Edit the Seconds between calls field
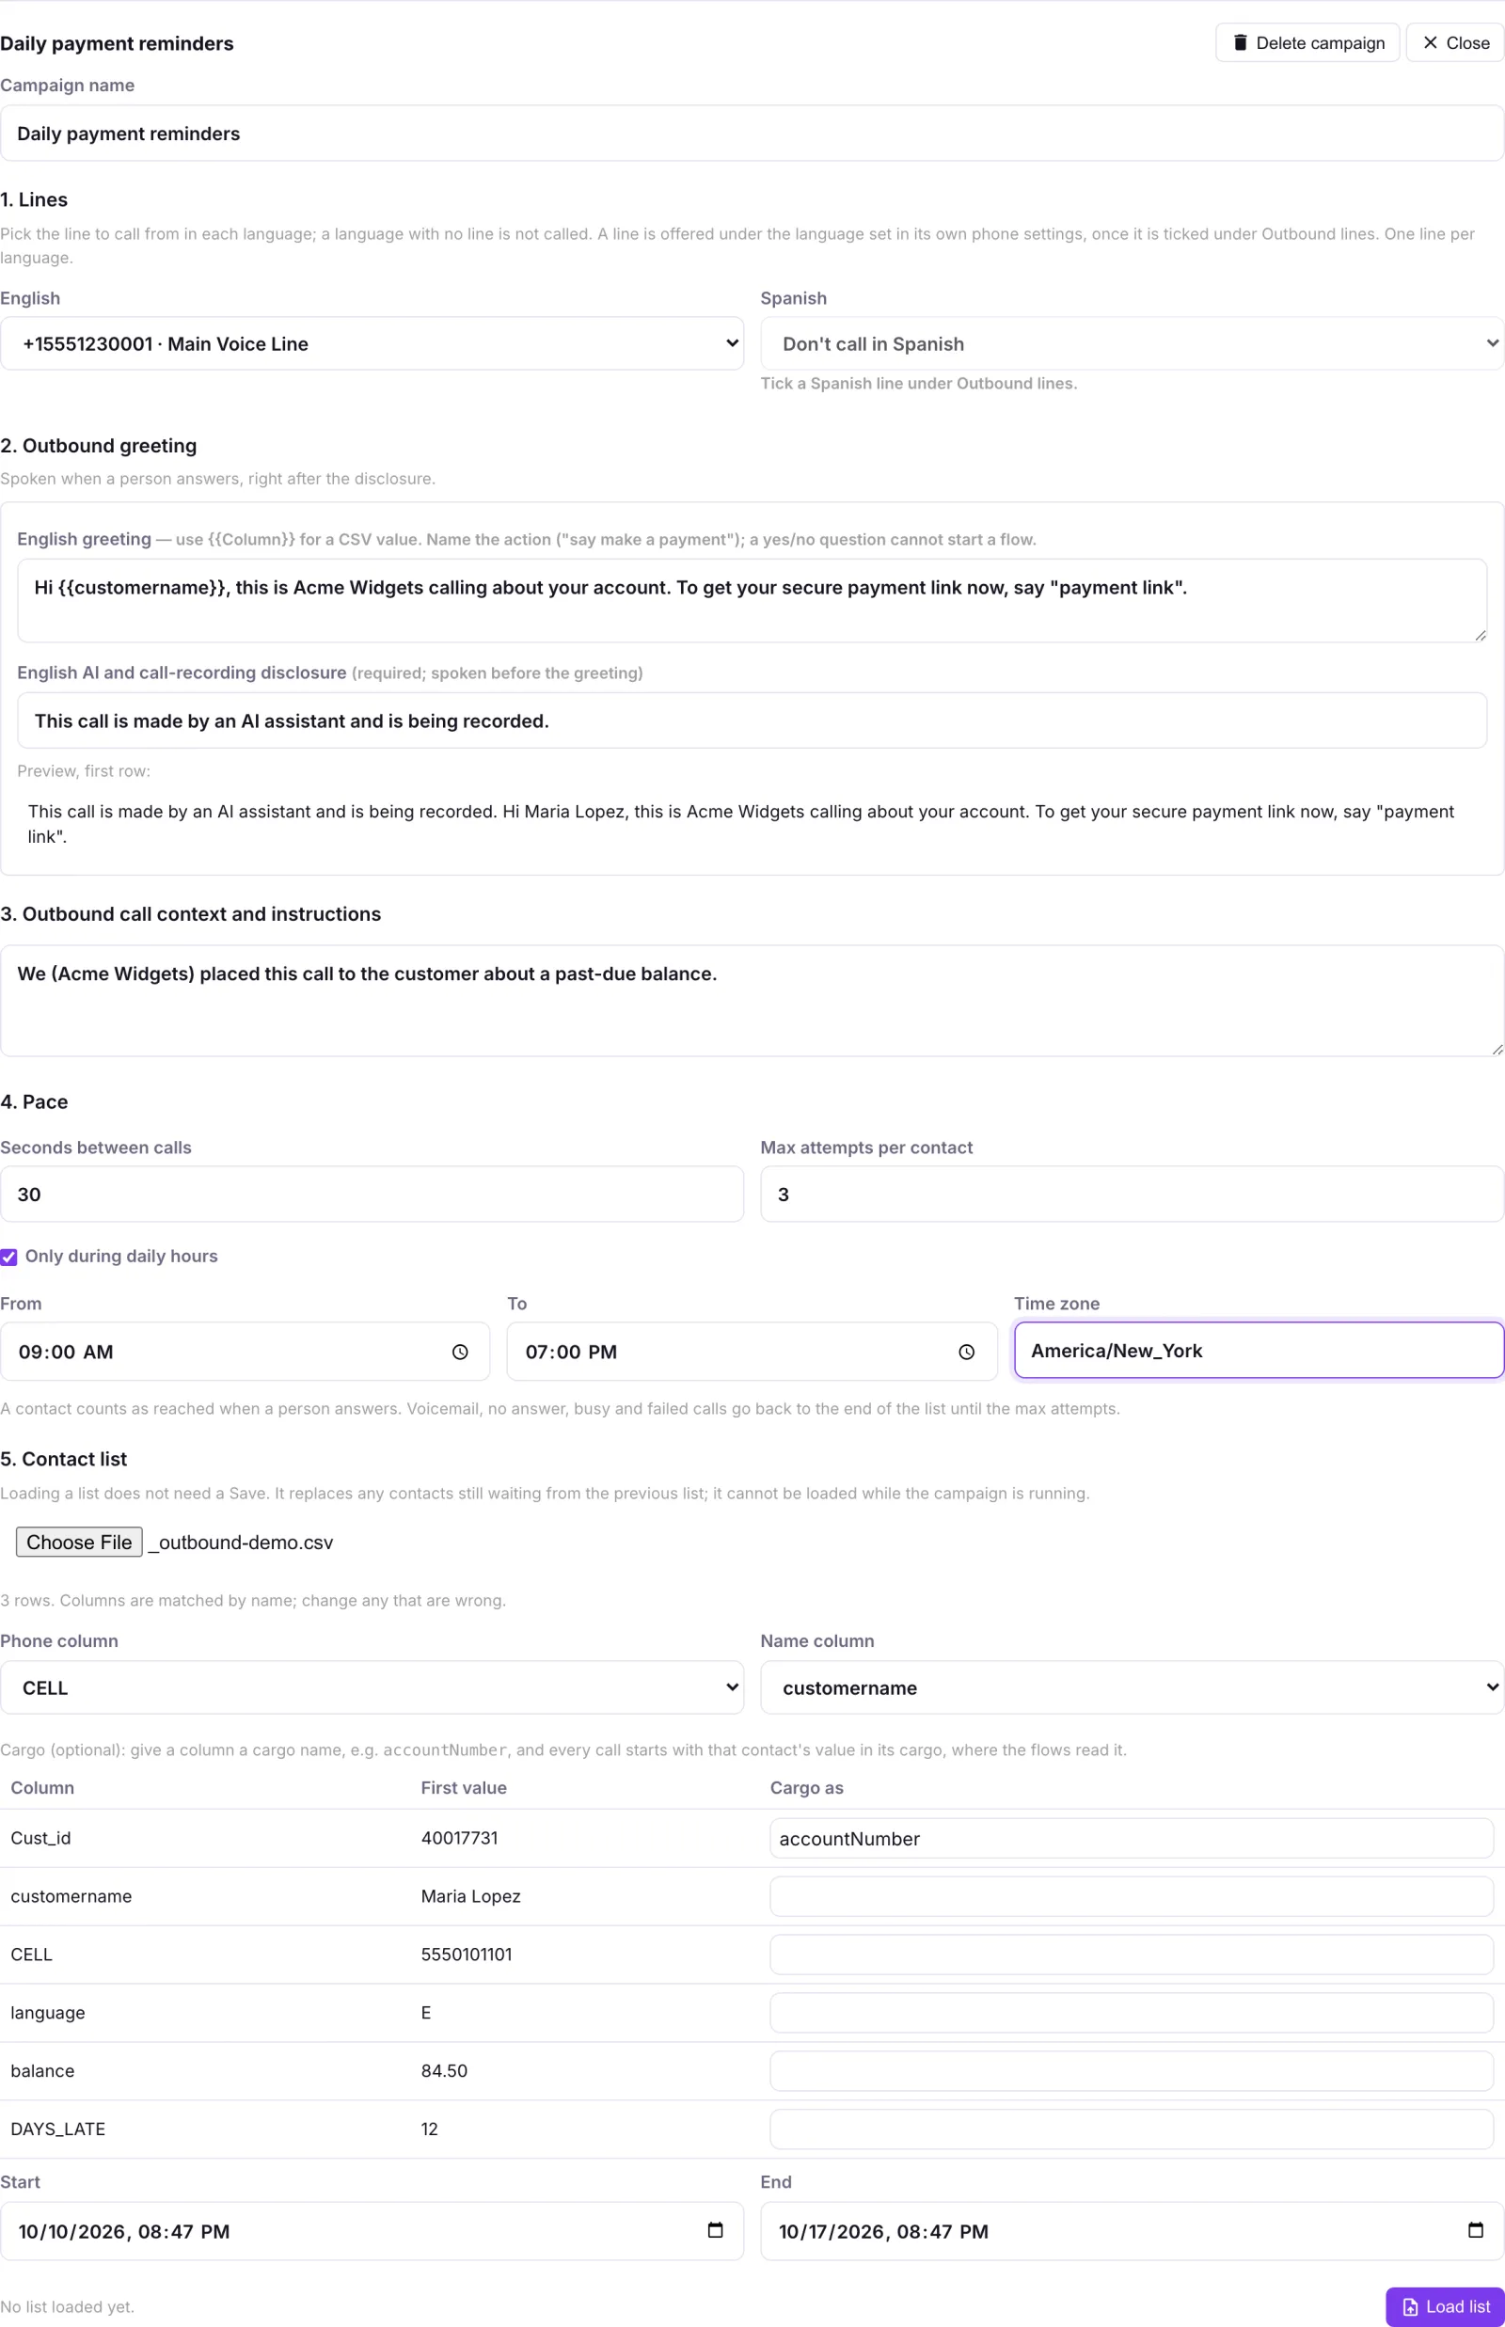1505x2327 pixels. click(372, 1195)
